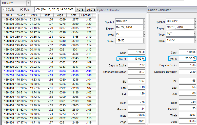Click the Vol % field showing 13.09 %
This screenshot has width=197, height=125.
(137, 59)
